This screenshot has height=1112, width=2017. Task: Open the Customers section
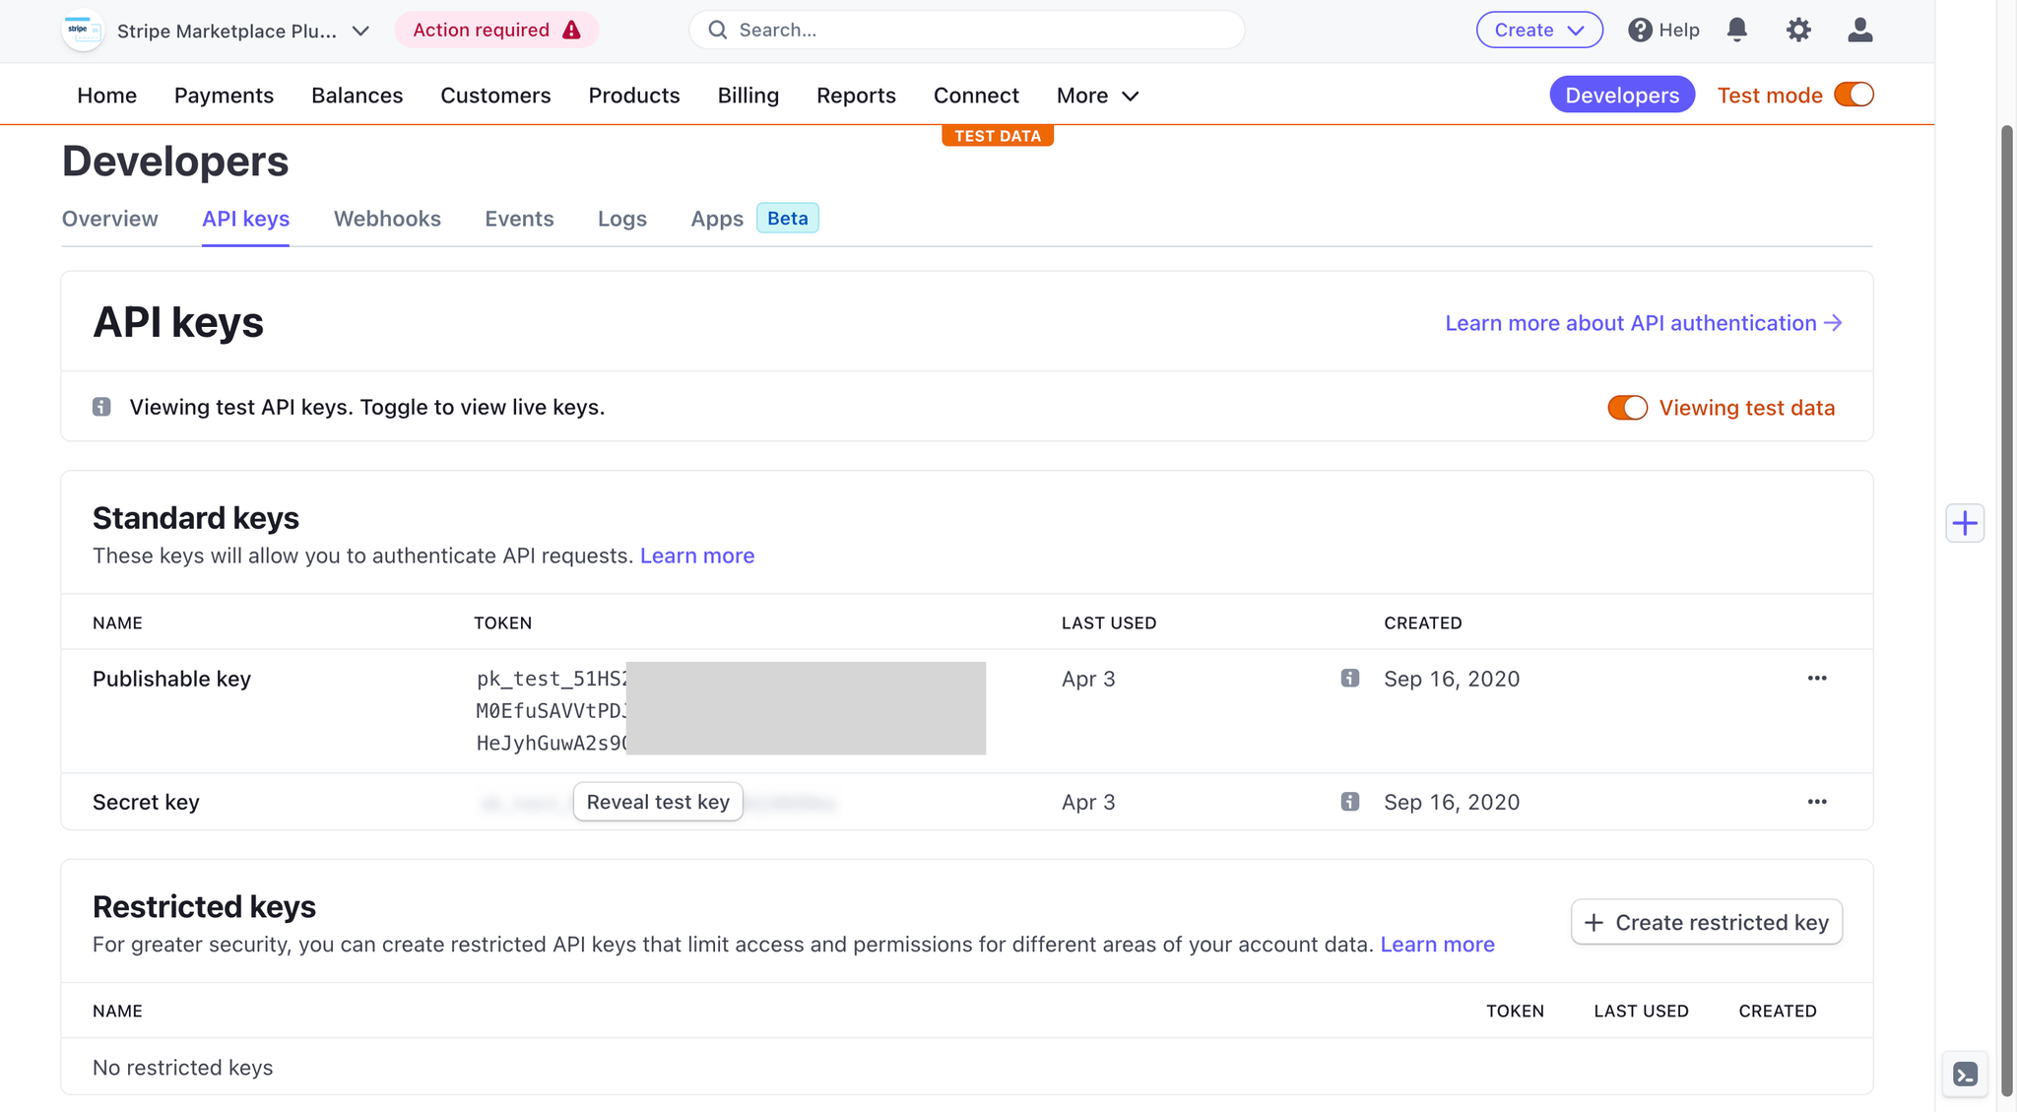coord(495,96)
